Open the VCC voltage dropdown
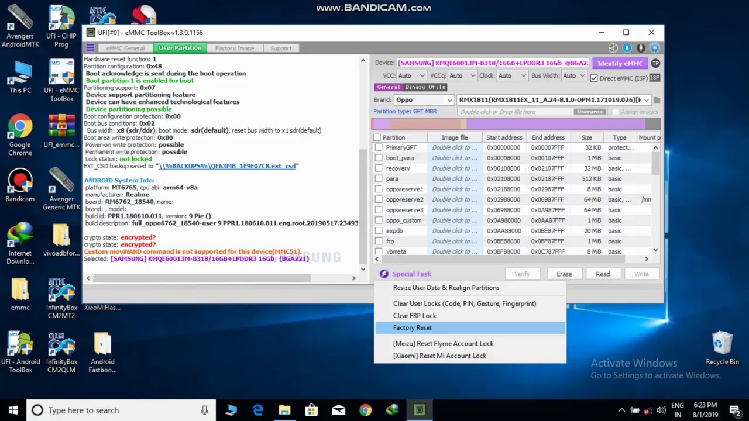The height and width of the screenshot is (421, 749). [411, 76]
